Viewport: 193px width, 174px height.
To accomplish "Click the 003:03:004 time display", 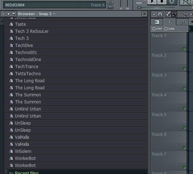I will coord(15,5).
